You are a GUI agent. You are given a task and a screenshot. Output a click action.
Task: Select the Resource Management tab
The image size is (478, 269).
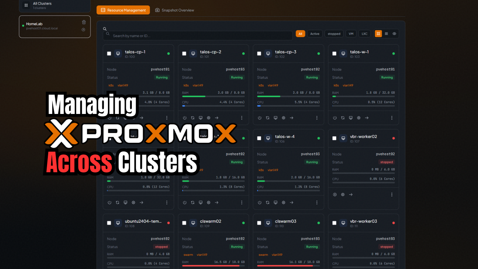(123, 10)
